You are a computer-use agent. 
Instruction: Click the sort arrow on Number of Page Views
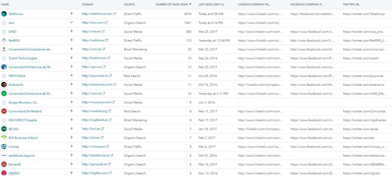(x=190, y=4)
